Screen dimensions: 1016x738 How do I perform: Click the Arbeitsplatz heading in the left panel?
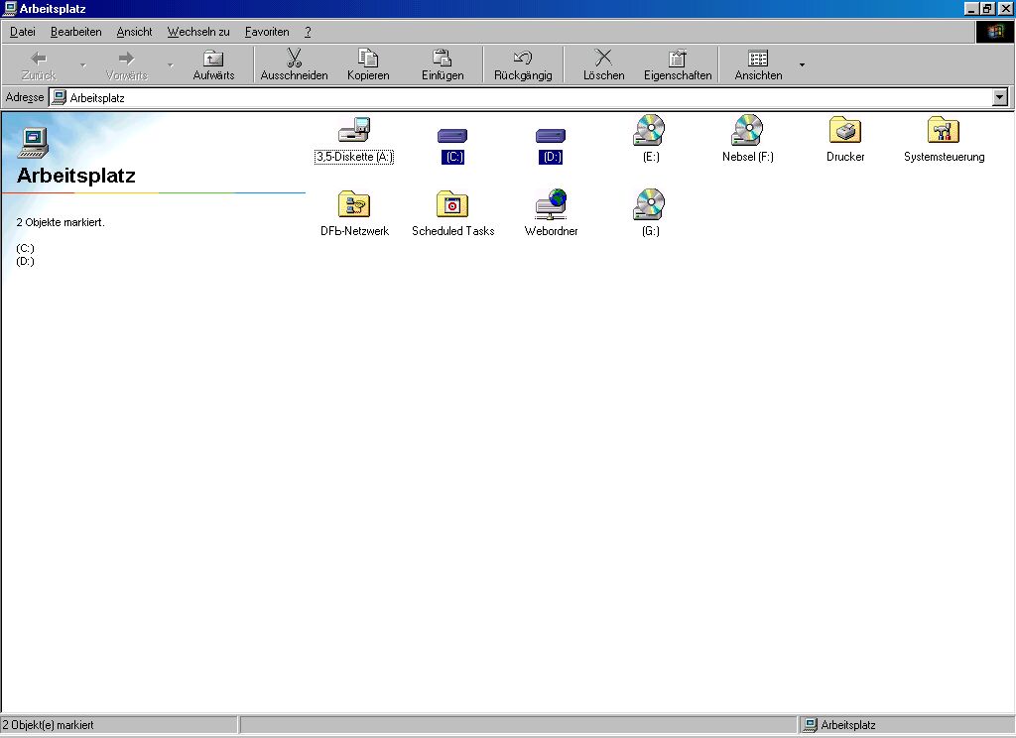[x=75, y=175]
